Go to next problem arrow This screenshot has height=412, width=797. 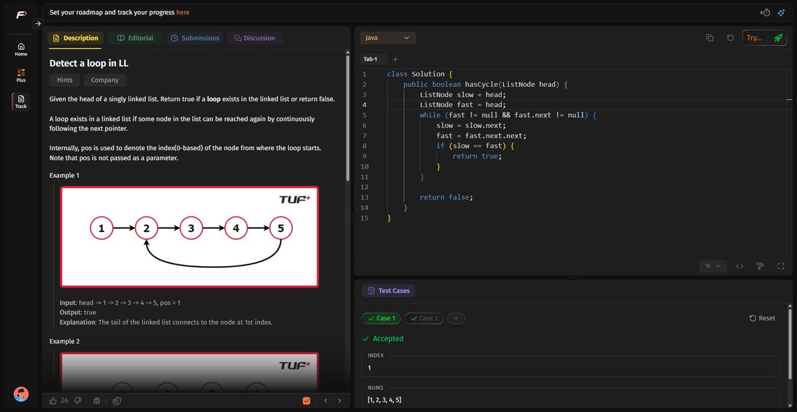click(x=339, y=401)
